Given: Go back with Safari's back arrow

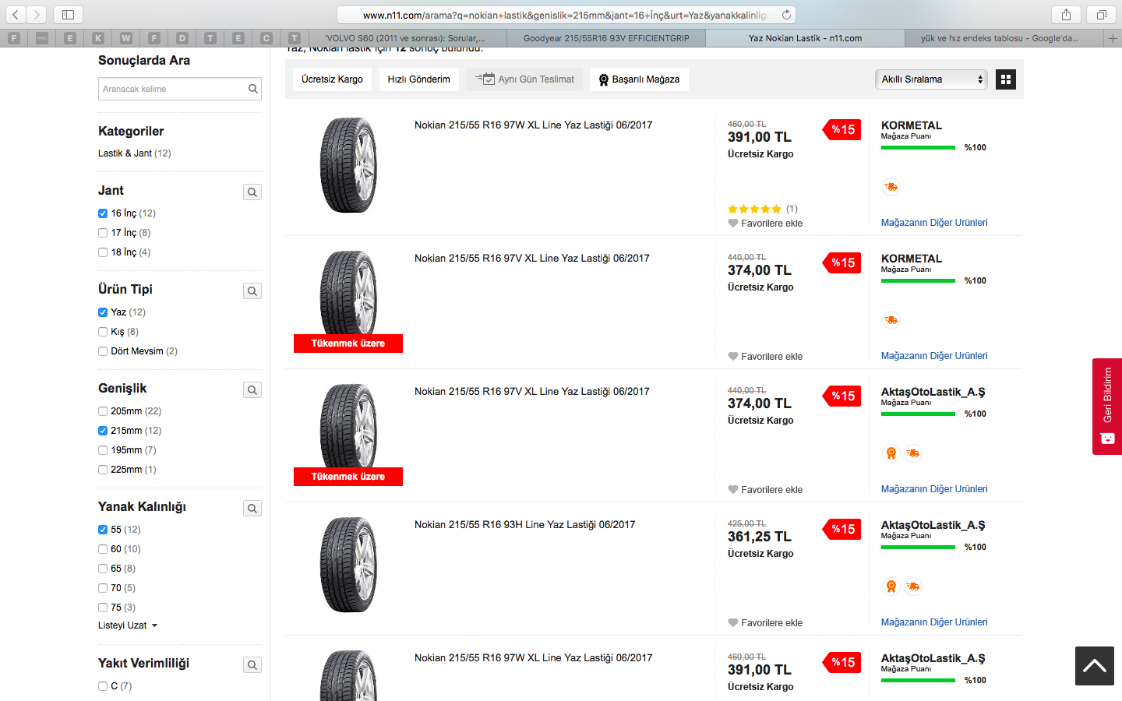Looking at the screenshot, I should 16,15.
